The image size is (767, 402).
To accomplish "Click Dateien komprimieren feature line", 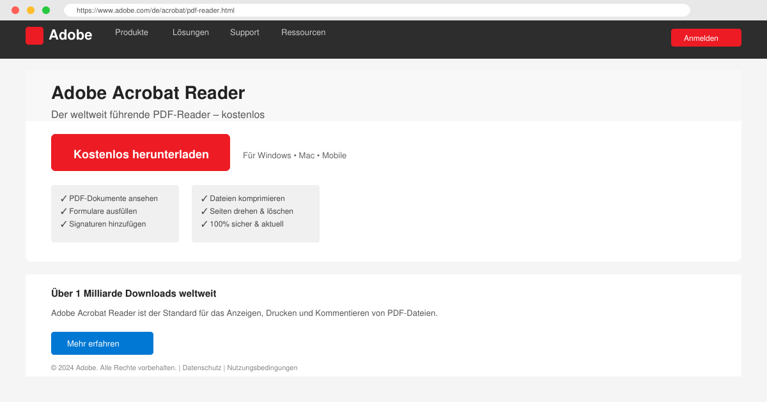I will point(243,198).
